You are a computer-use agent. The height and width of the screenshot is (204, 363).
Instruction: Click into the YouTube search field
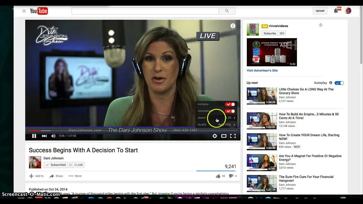pyautogui.click(x=145, y=11)
